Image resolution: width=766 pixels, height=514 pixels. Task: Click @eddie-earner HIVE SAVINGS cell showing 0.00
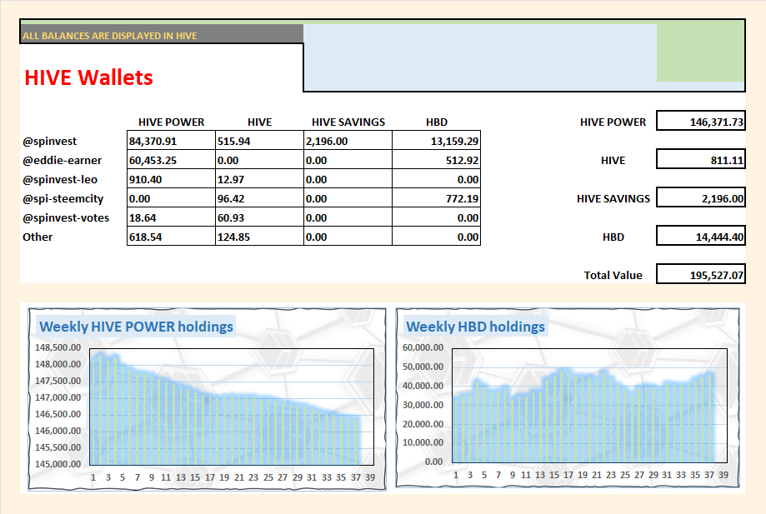(348, 160)
